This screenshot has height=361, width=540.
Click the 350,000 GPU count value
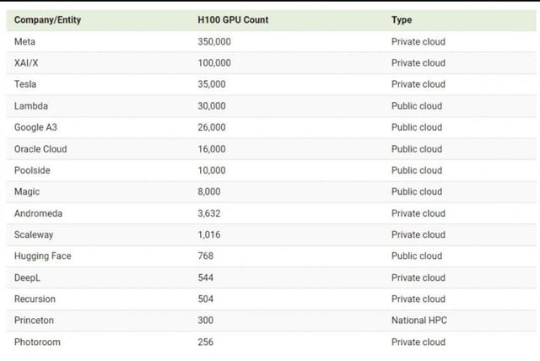tap(214, 41)
